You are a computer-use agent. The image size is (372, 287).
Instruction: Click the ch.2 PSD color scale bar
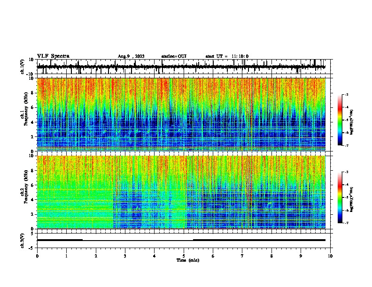(x=340, y=197)
